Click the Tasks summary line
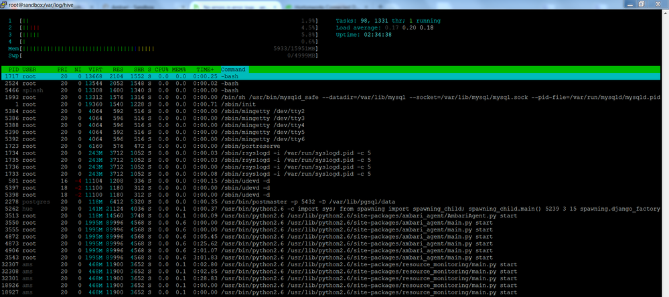Image resolution: width=669 pixels, height=297 pixels. coord(388,21)
